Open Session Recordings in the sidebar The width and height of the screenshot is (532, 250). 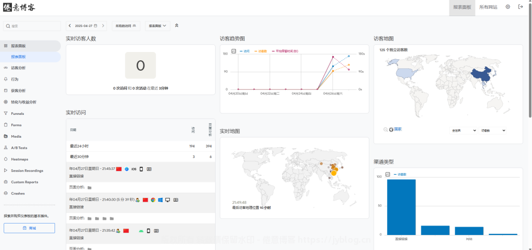(27, 170)
